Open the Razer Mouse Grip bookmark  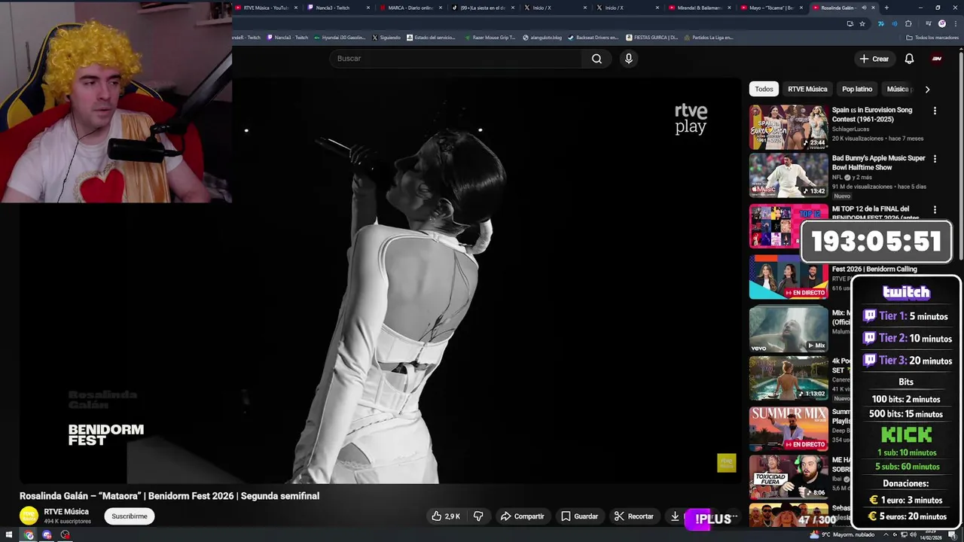(x=490, y=38)
